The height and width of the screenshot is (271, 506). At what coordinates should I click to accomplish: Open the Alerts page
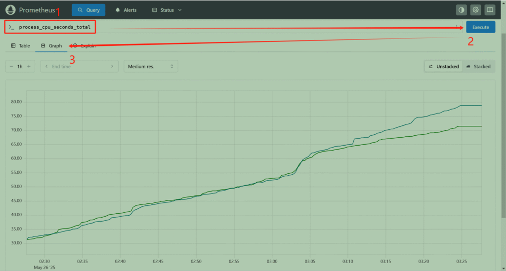[126, 10]
